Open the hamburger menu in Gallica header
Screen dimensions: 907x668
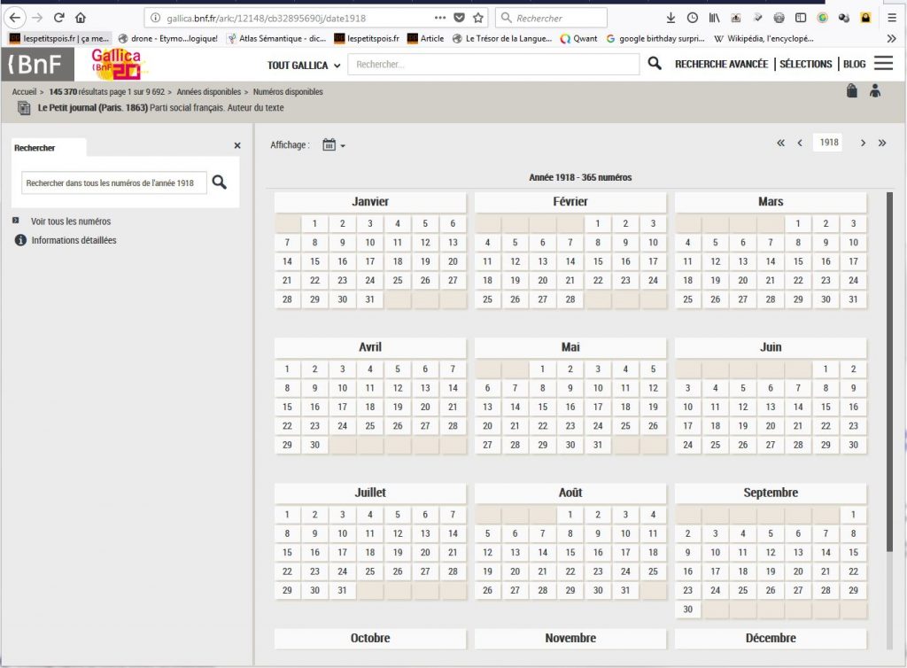point(883,64)
